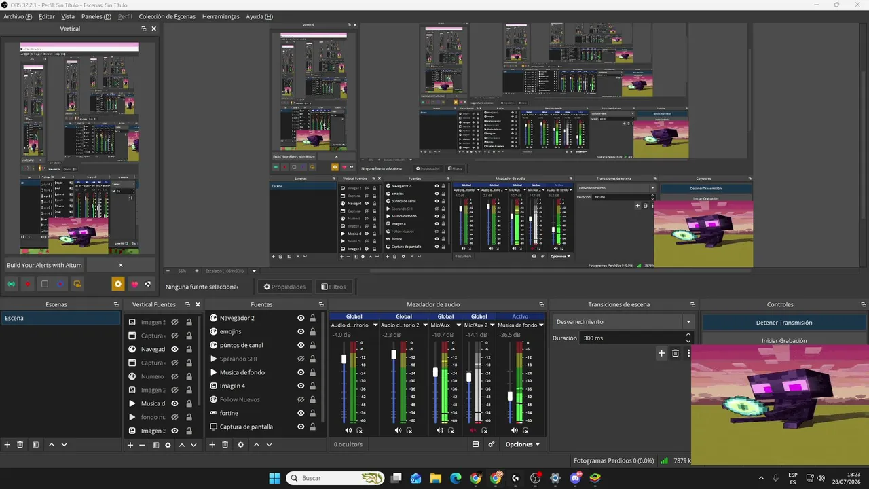Open Propiedades for the source
The image size is (869, 489).
284,287
